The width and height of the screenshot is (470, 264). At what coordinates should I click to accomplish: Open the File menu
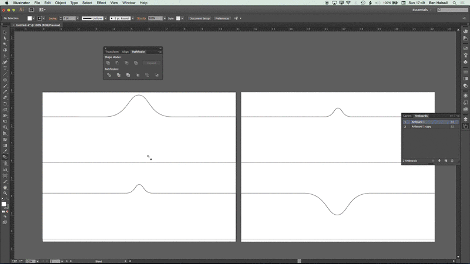point(37,3)
